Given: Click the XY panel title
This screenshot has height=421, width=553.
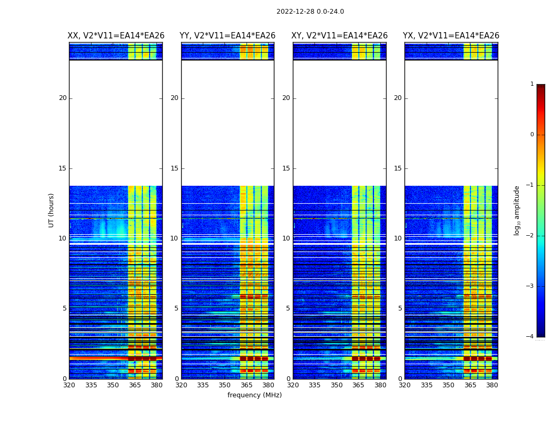Looking at the screenshot, I should 339,36.
